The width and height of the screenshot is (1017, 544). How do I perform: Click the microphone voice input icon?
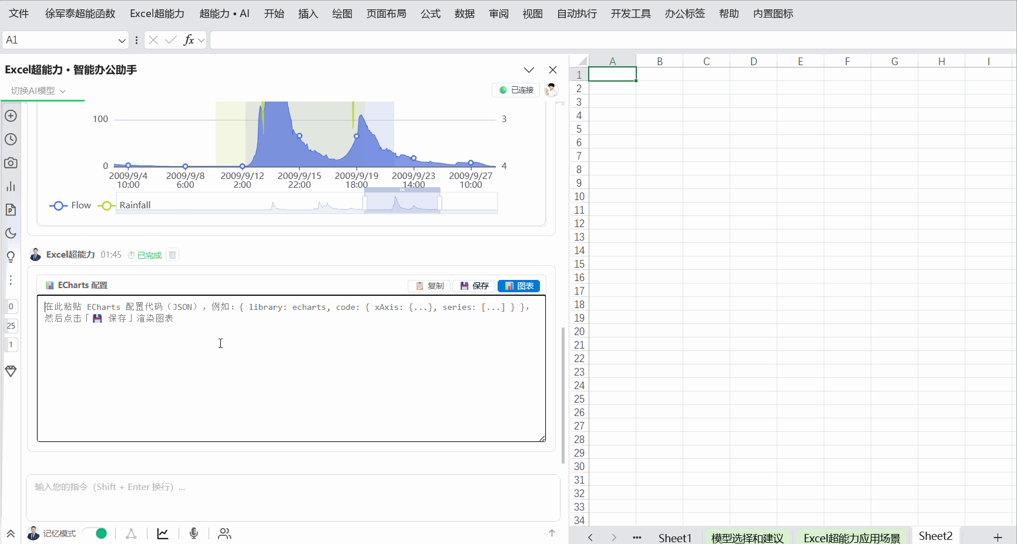click(x=194, y=533)
